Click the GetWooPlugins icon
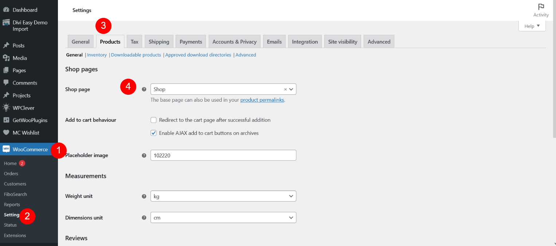The image size is (556, 246). click(x=6, y=120)
